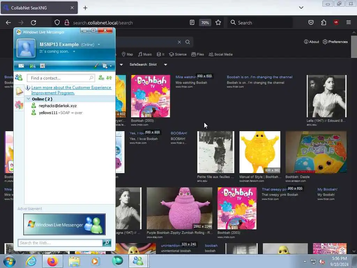Select contact yellows111
The width and height of the screenshot is (357, 268).
48,113
